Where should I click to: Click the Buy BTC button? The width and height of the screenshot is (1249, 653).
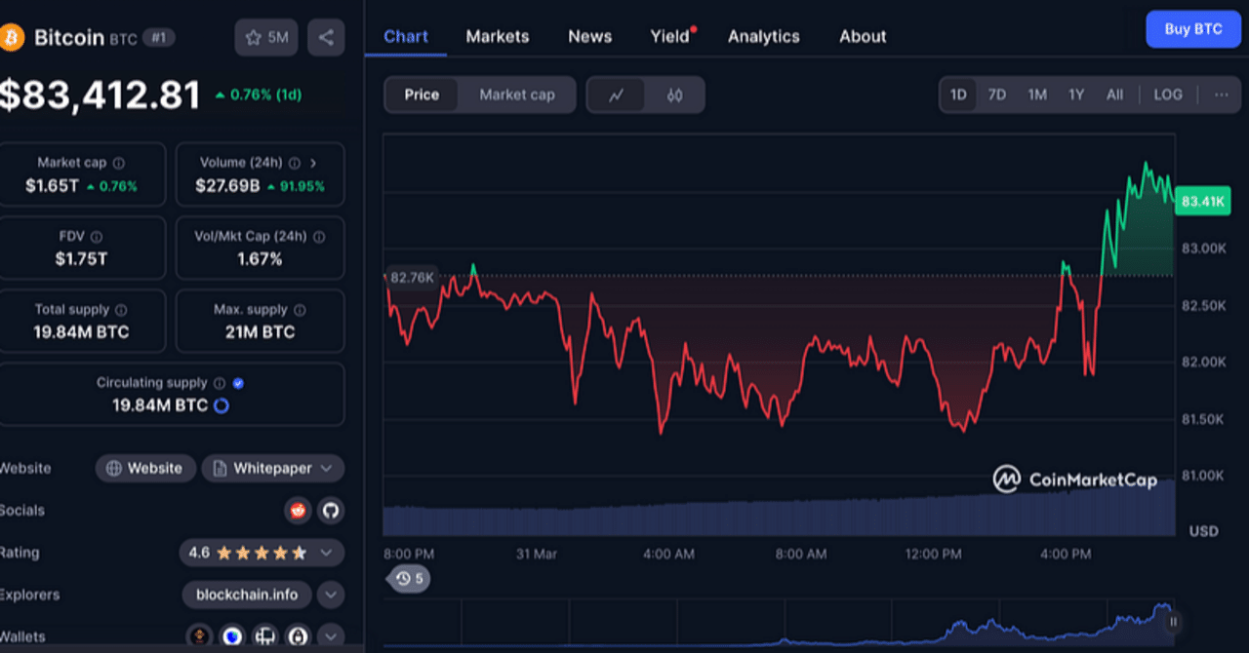pos(1192,29)
